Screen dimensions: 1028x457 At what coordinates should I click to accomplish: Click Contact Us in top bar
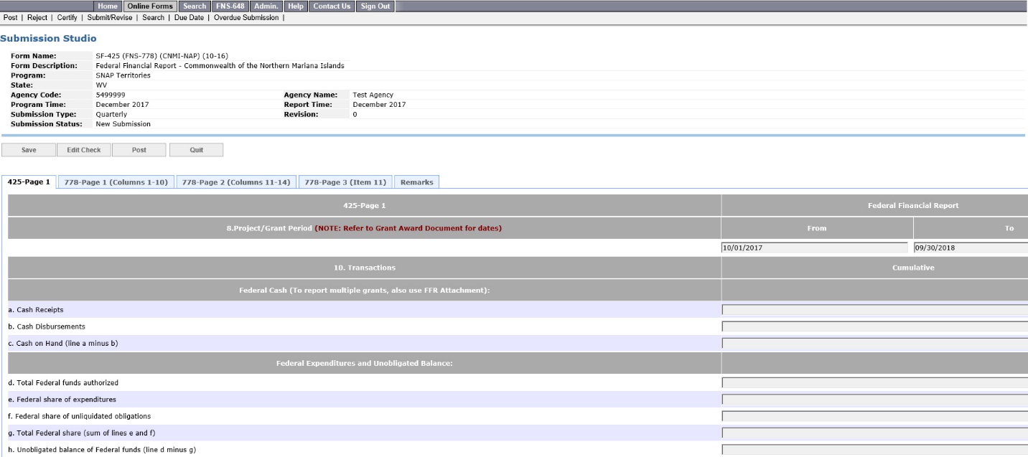point(332,6)
